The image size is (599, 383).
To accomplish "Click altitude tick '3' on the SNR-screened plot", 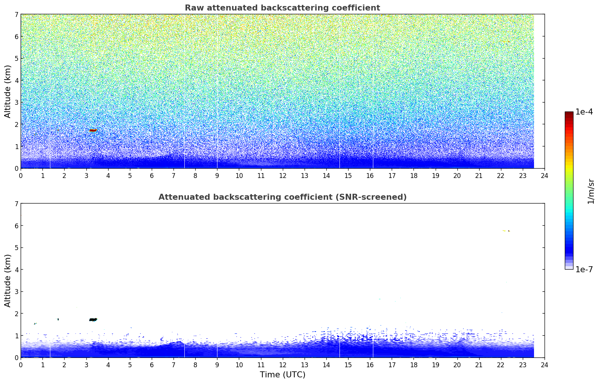I will (x=17, y=292).
